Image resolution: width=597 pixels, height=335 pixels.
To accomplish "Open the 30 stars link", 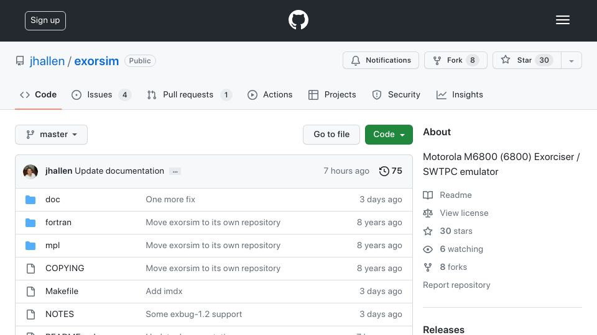I will coord(456,231).
